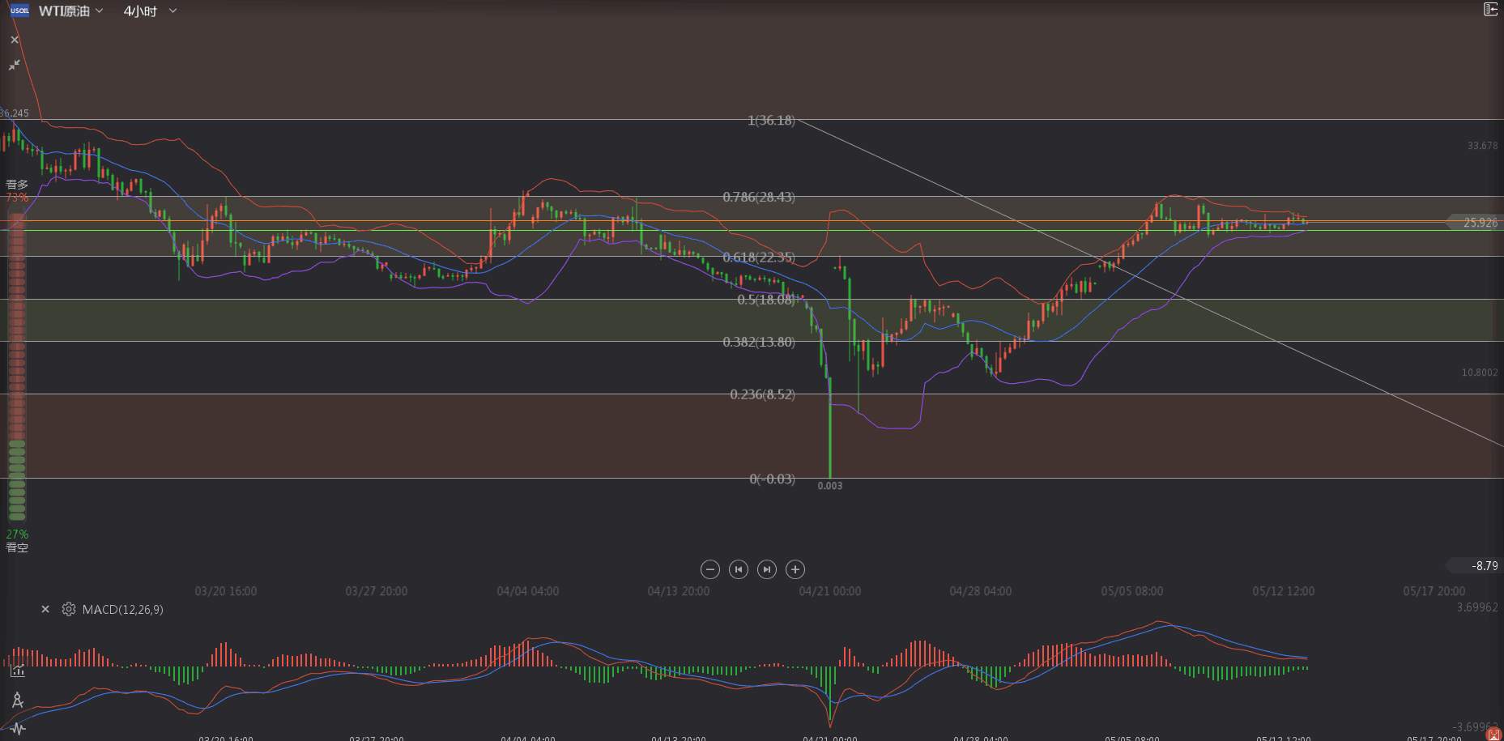
Task: Click the current price tag 25.926
Action: [1475, 222]
